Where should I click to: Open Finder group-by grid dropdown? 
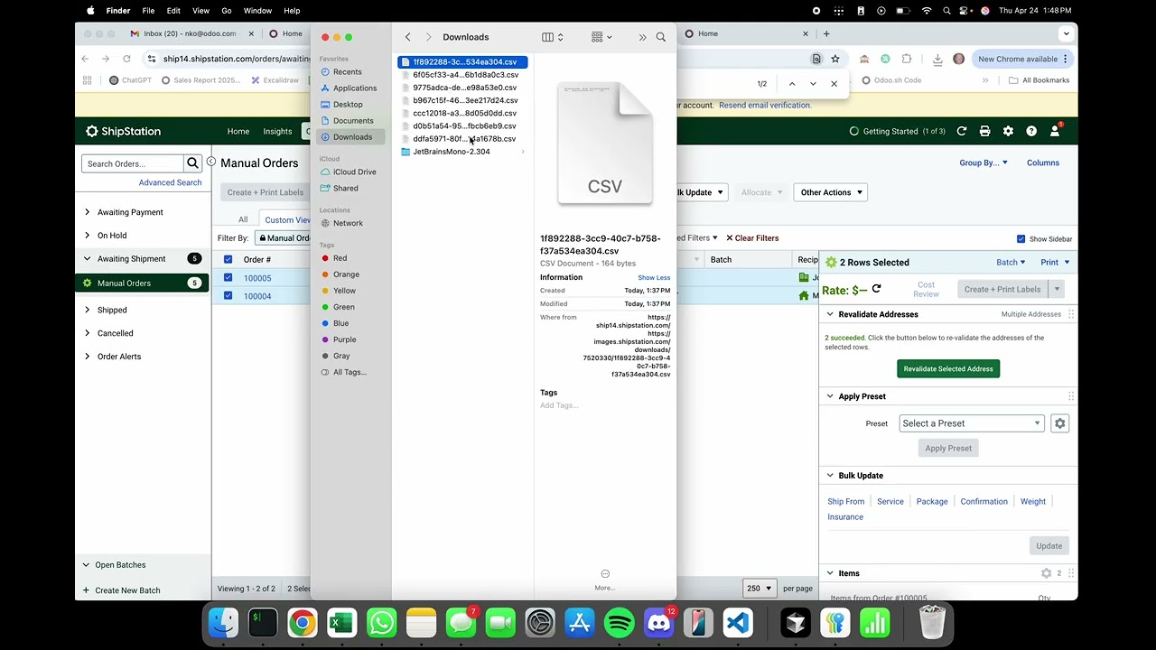coord(601,37)
